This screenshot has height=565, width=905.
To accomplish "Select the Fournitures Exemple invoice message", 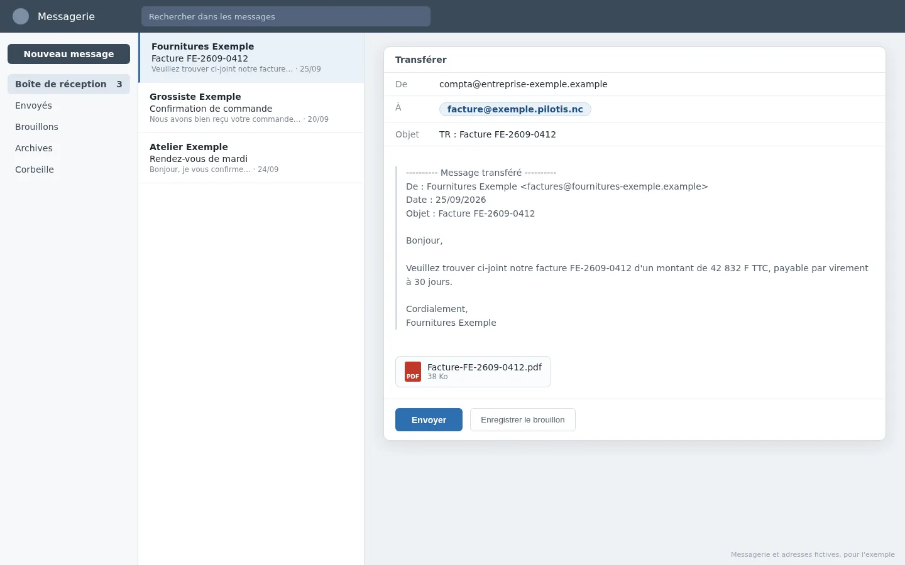I will coord(251,58).
